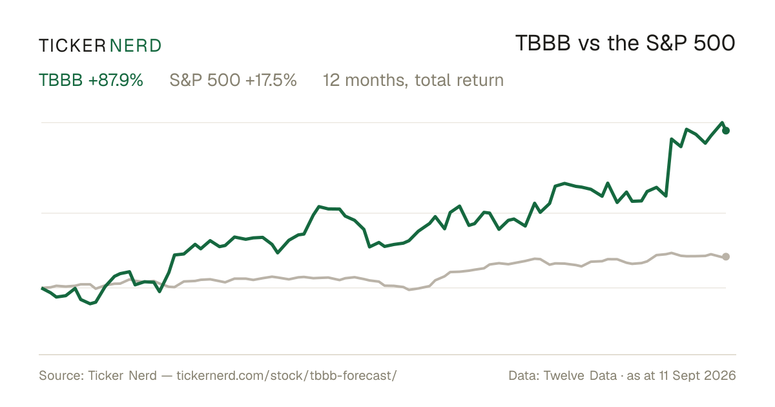Select the TBBB +87.9% legend label

click(91, 80)
